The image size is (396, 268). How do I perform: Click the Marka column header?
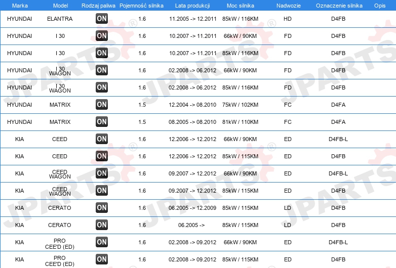20,6
